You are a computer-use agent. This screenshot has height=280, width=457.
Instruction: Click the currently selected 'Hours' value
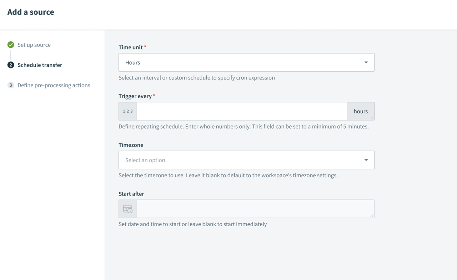(132, 62)
